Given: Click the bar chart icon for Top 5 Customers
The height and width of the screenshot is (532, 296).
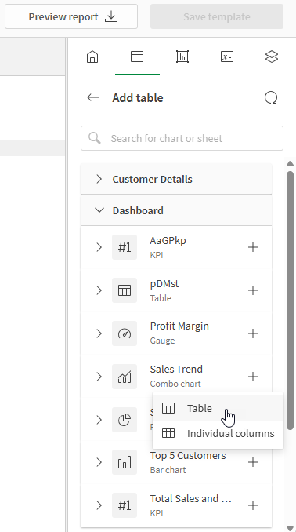Looking at the screenshot, I should pos(125,462).
